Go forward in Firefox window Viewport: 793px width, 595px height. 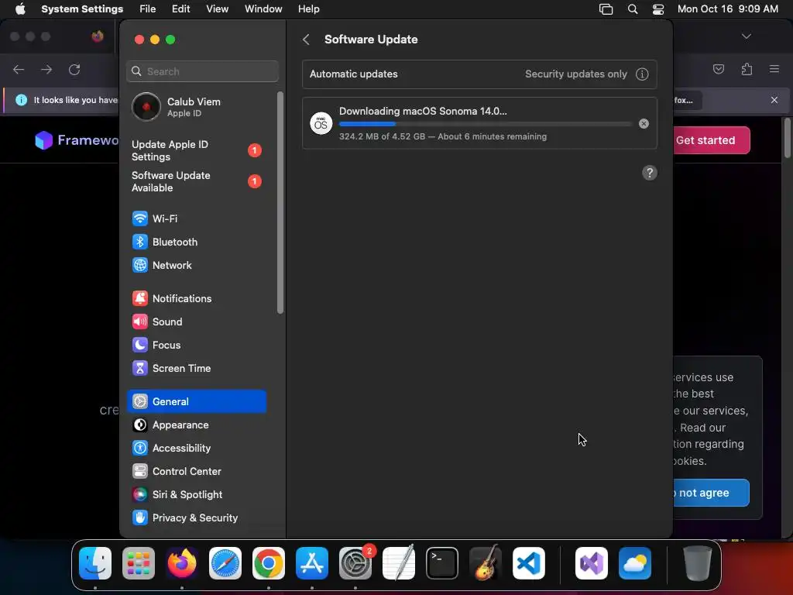point(46,69)
